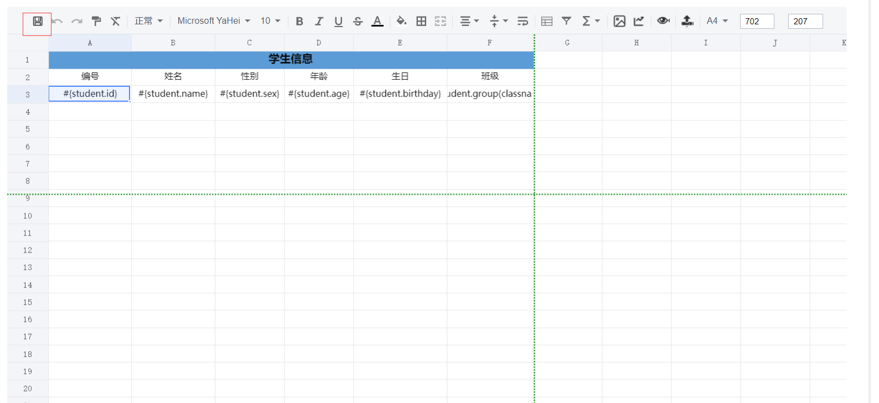Screen dimensions: 879x403
Task: Select the #{student.age} cell
Action: [319, 94]
